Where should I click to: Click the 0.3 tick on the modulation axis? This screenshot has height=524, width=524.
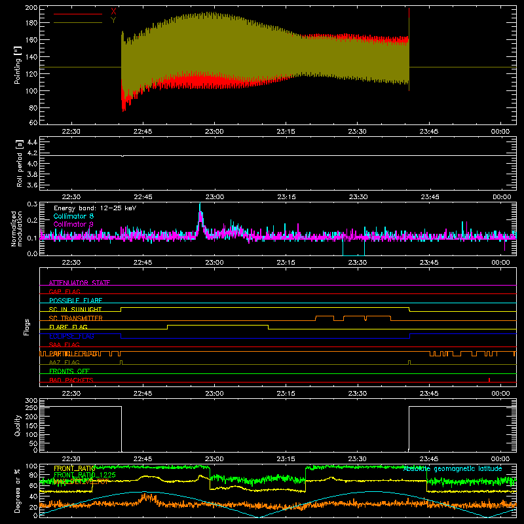32,204
